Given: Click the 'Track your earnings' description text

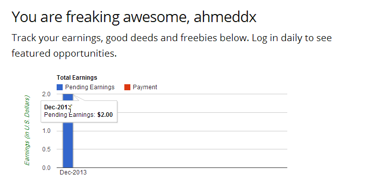Looking at the screenshot, I should [171, 46].
